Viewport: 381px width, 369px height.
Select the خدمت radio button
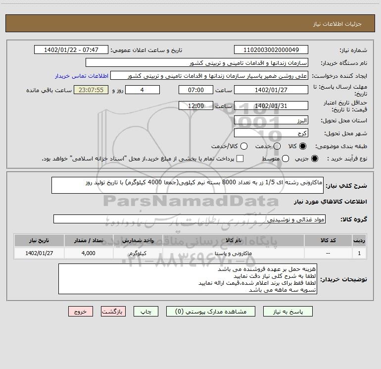pyautogui.click(x=277, y=146)
